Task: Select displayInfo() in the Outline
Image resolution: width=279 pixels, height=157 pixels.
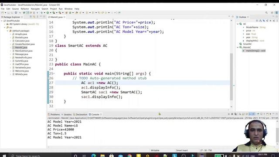Action: [x=252, y=41]
